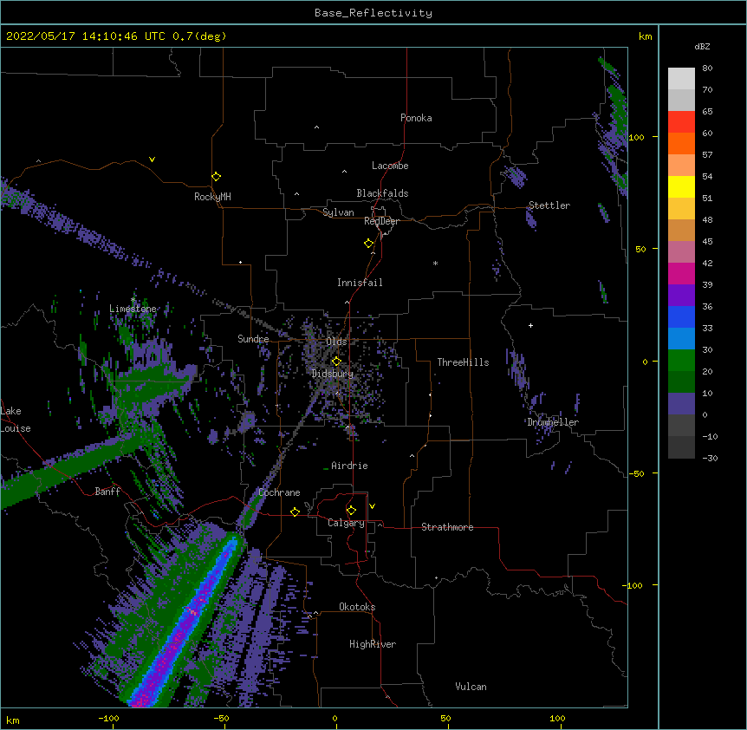Pick the blue 36-33 dBZ swatch
Viewport: 747px width, 730px height.
(x=681, y=316)
